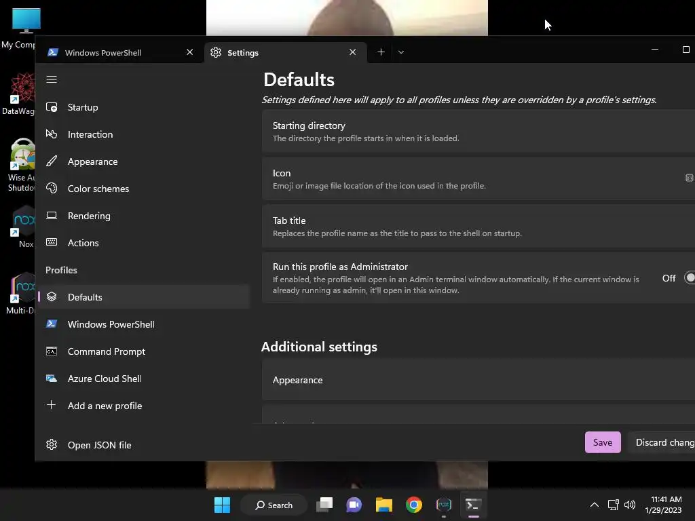Close the Settings tab

coord(353,52)
